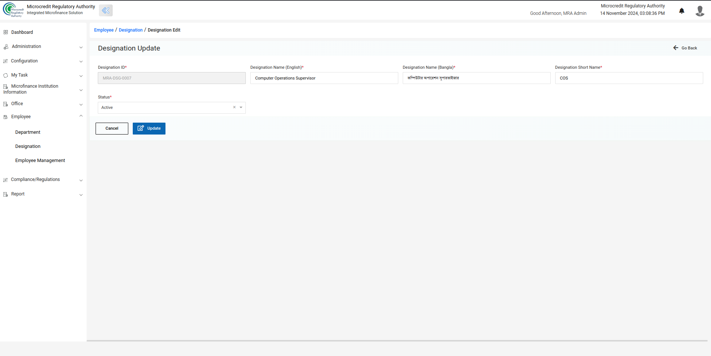Screen dimensions: 711x356
Task: Click the Cancel button
Action: pyautogui.click(x=112, y=129)
